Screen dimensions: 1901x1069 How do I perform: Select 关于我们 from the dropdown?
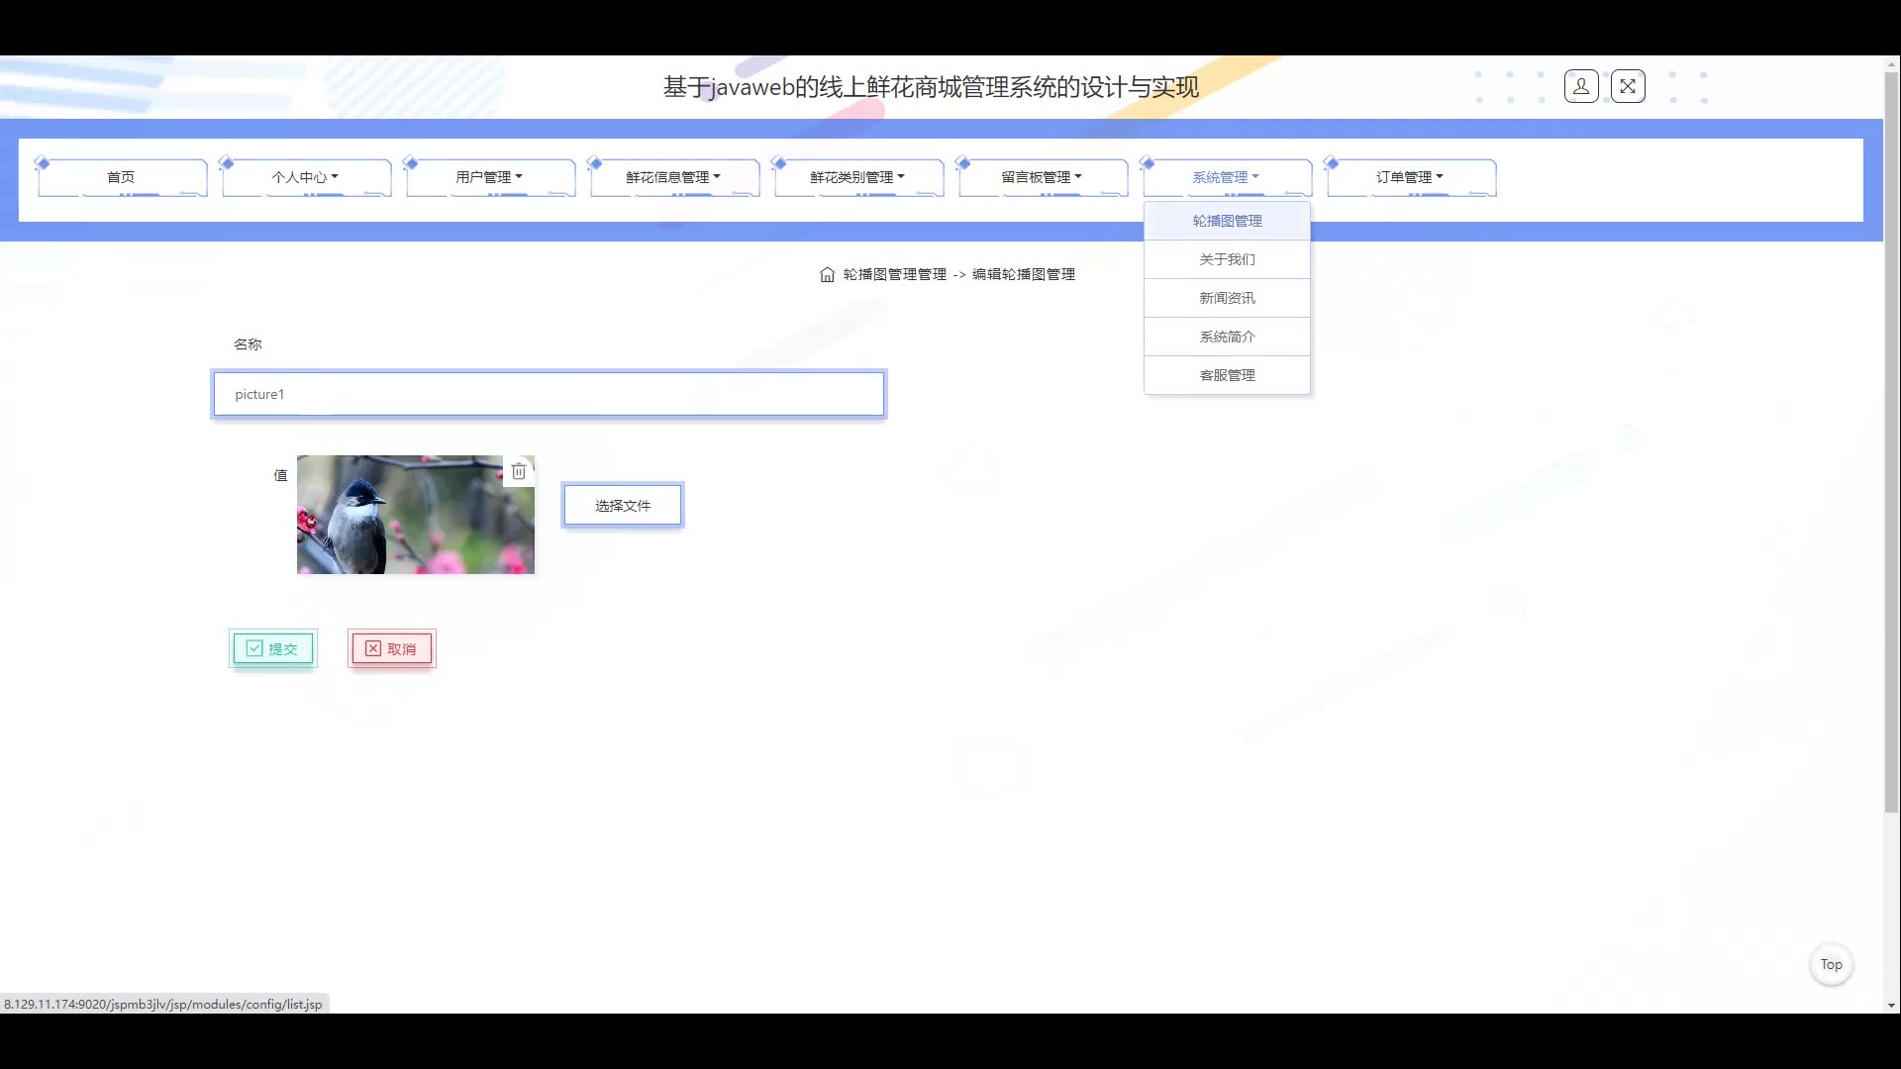1227,259
